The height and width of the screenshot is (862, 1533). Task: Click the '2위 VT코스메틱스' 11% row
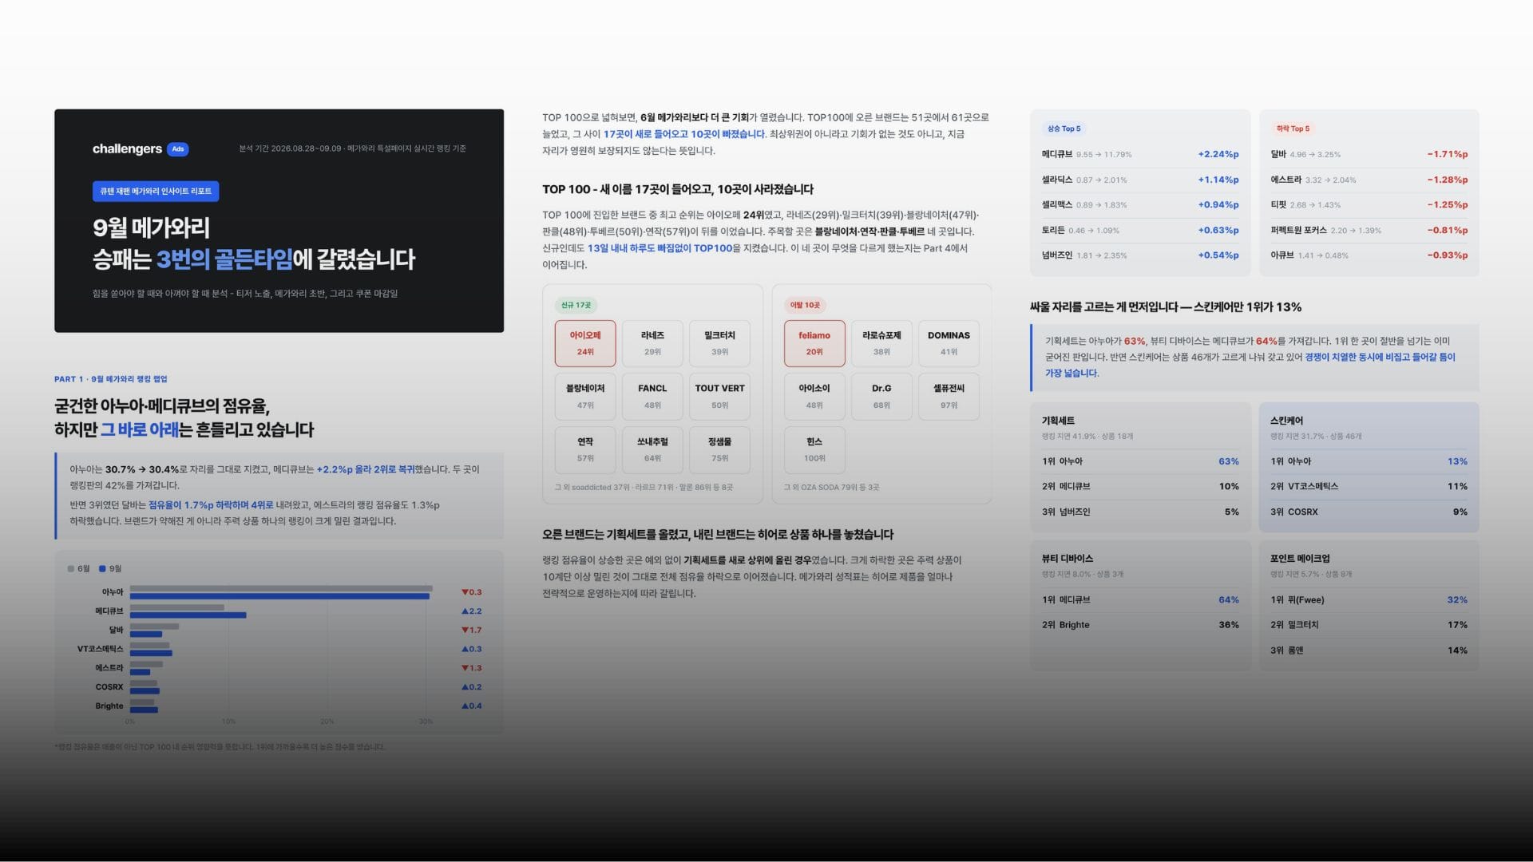coord(1369,487)
